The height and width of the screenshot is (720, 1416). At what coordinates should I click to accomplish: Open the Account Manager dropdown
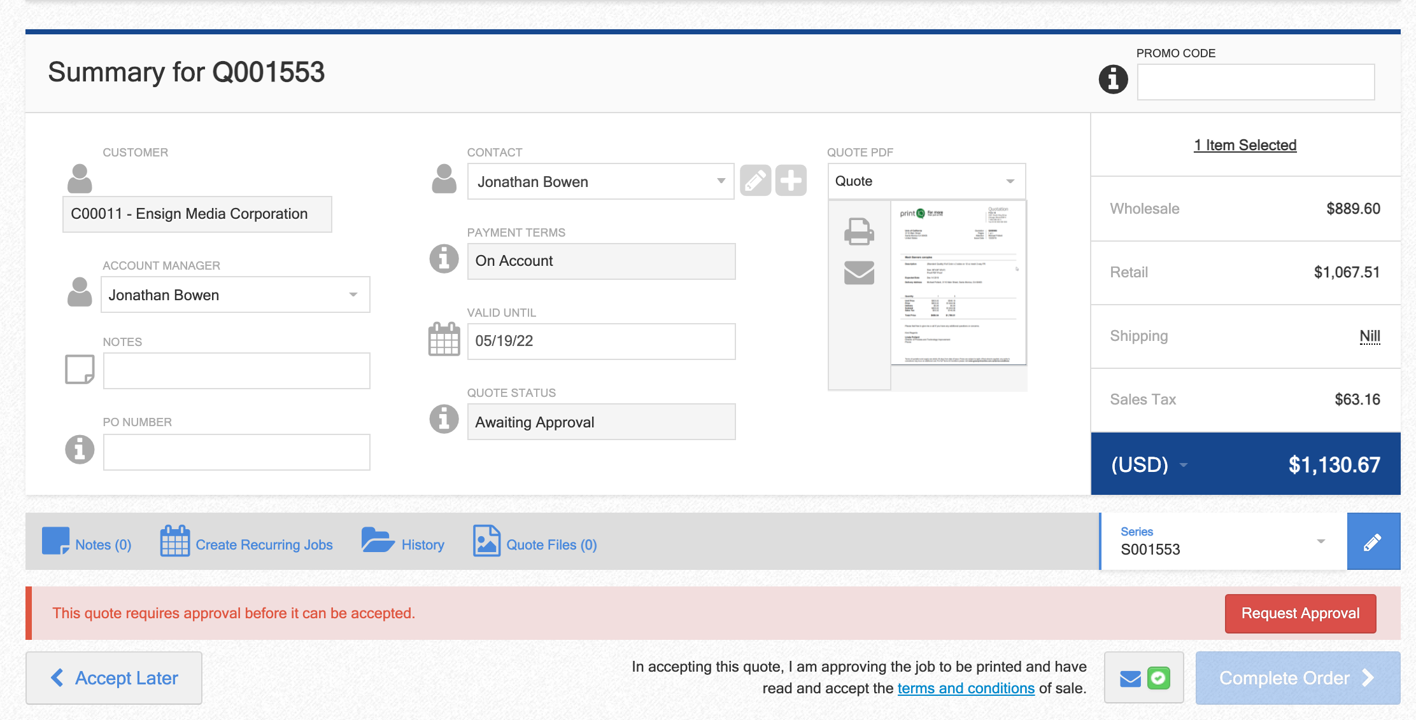235,295
